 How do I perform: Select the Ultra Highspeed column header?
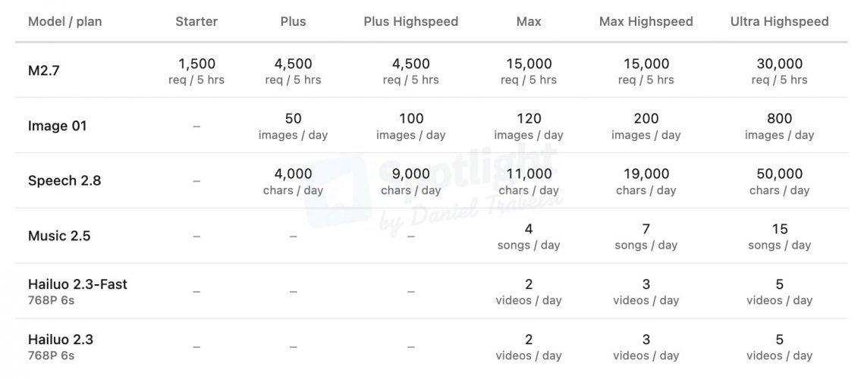[x=779, y=21]
